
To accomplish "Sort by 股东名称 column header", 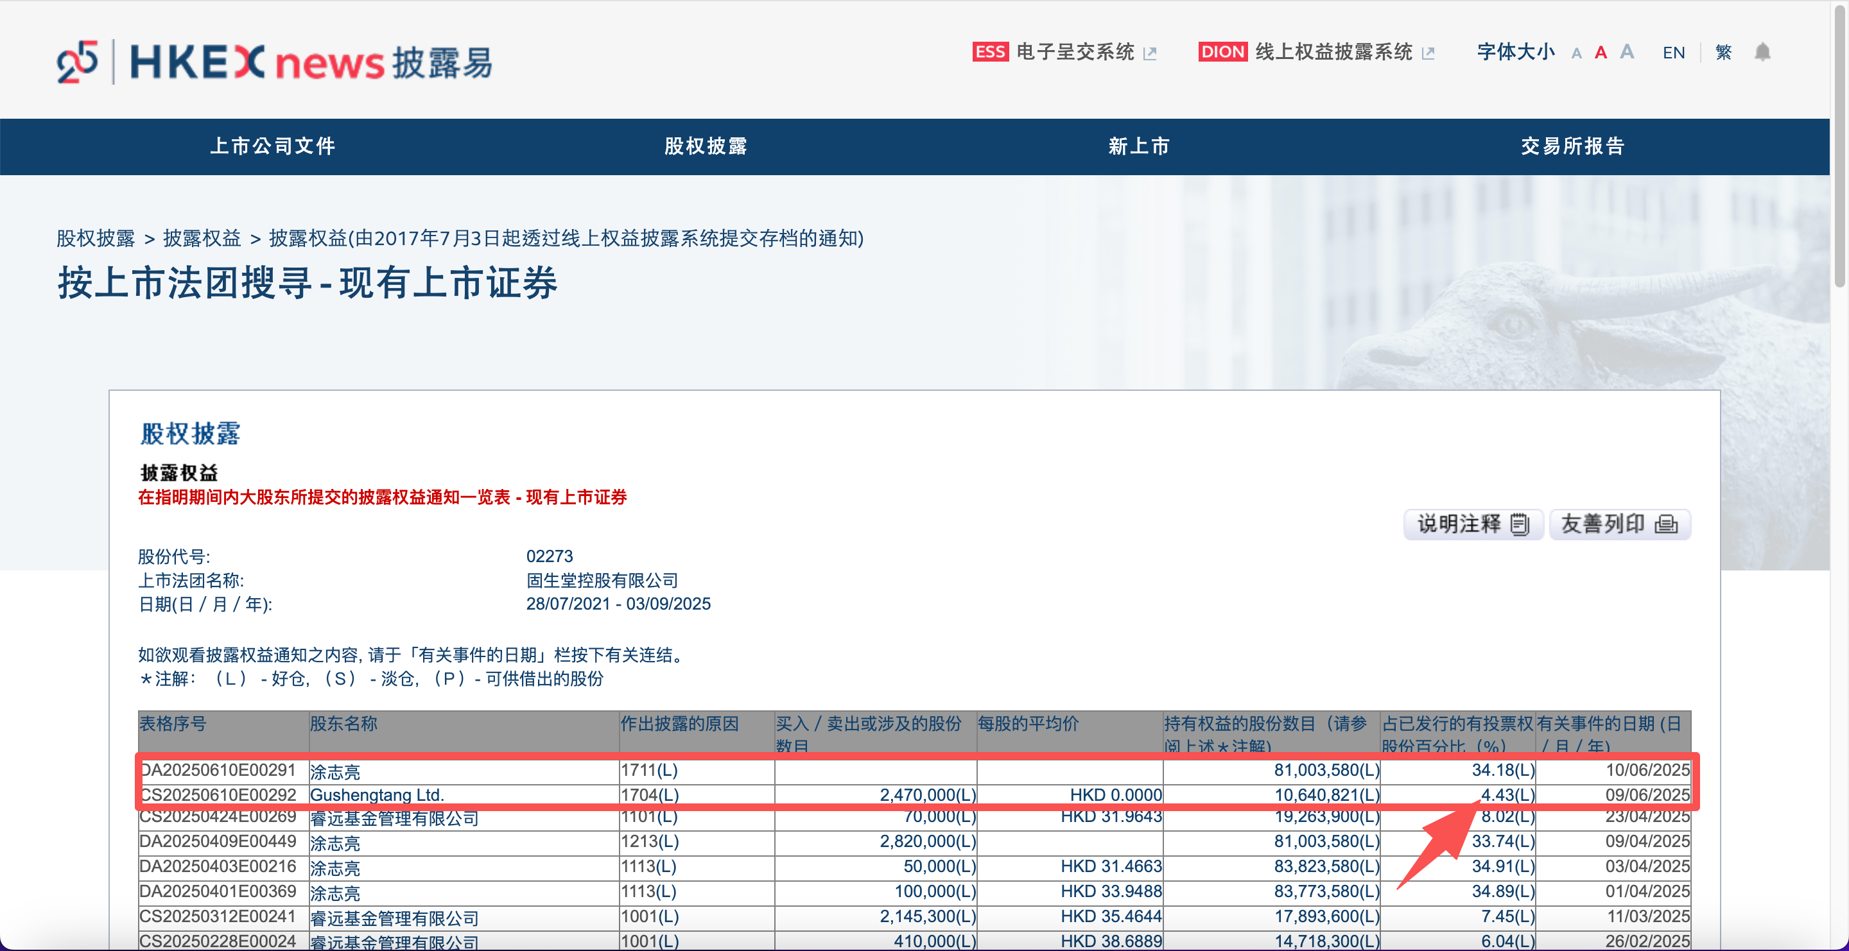I will click(343, 724).
